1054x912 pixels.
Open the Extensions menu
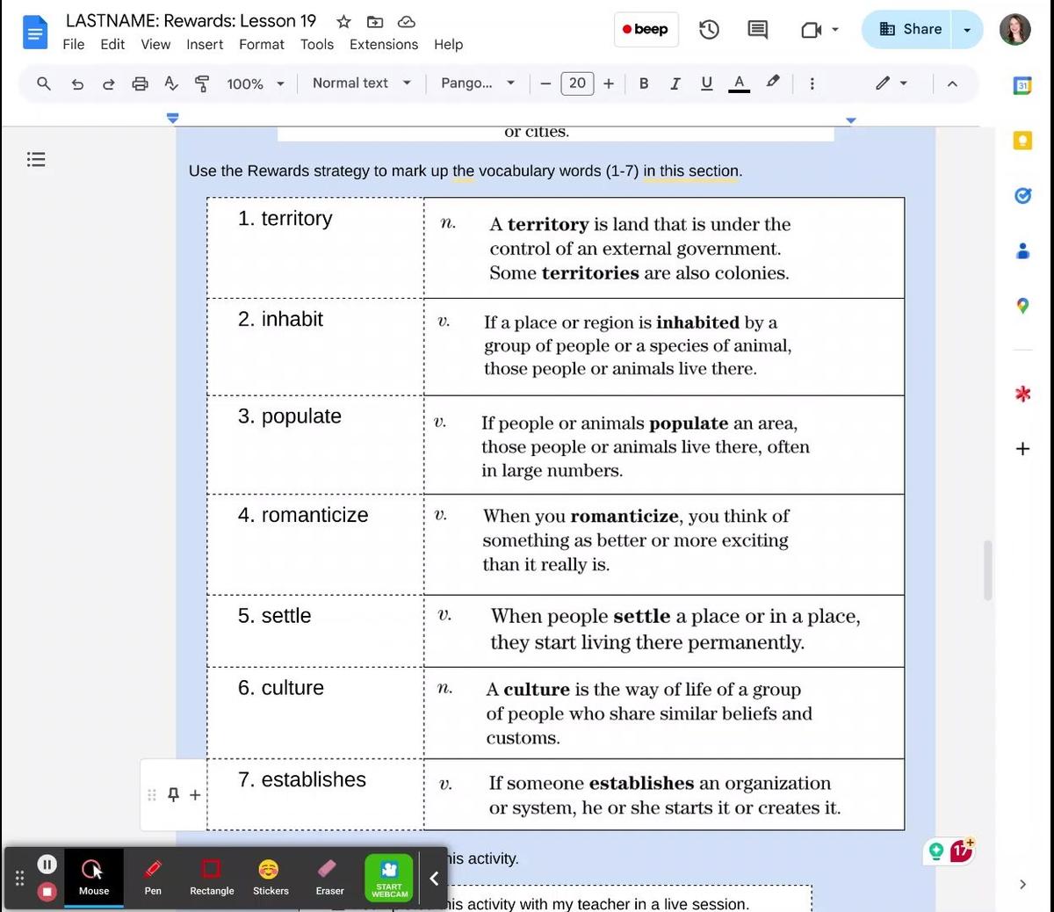(x=384, y=44)
